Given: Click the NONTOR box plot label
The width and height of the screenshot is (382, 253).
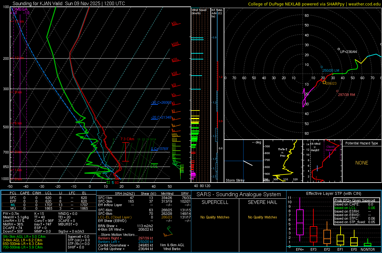Looking at the screenshot, I should tap(368, 249).
